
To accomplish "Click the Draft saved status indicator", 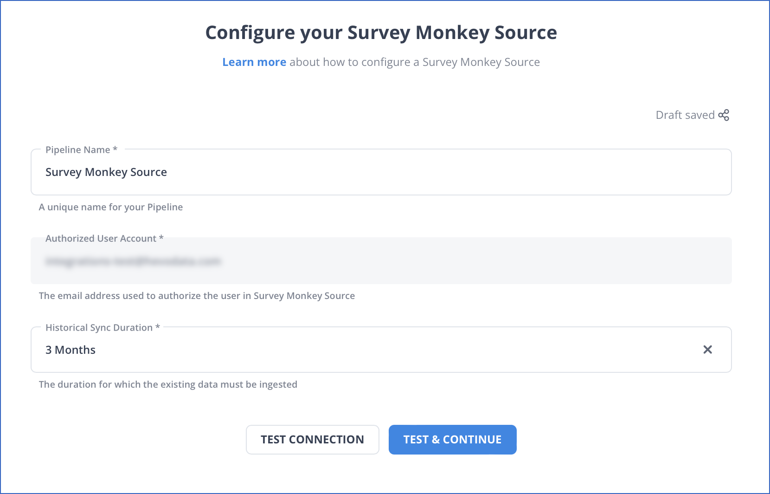I will pos(685,115).
